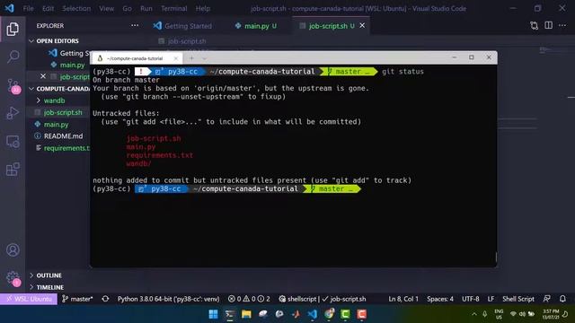This screenshot has width=575, height=323.
Task: Open README.md in file tree
Action: coord(63,135)
